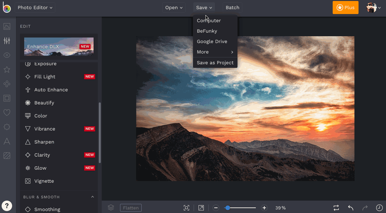Open the Graphics heart sidebar icon
Viewport: 386px width, 213px height.
pyautogui.click(x=7, y=113)
